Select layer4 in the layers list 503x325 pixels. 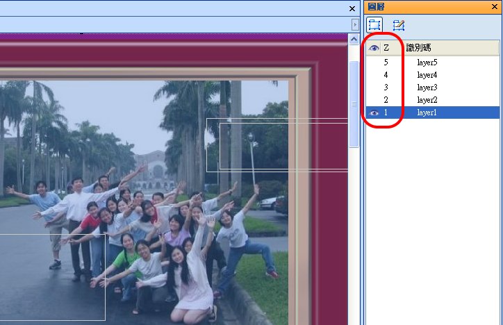tap(427, 75)
